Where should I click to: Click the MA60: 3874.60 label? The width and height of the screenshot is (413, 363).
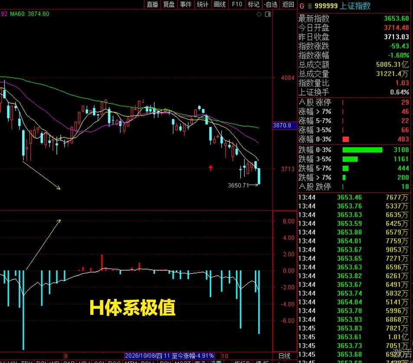[x=29, y=14]
